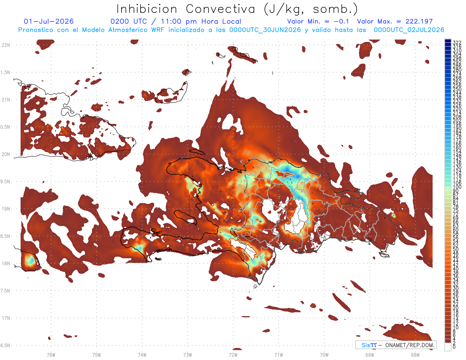The image size is (466, 360).
Task: Click the '73W' longitude label
Action: 188,354
